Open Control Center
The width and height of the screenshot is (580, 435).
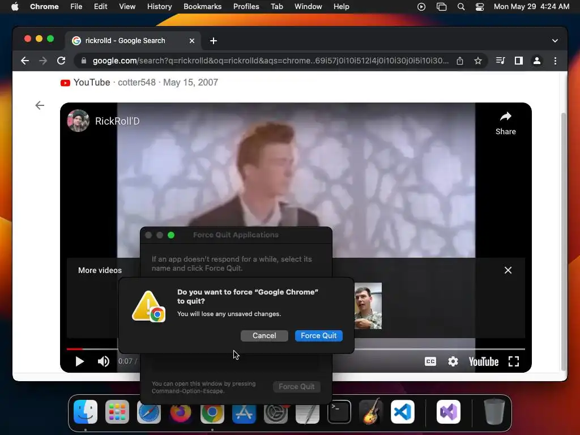click(479, 7)
